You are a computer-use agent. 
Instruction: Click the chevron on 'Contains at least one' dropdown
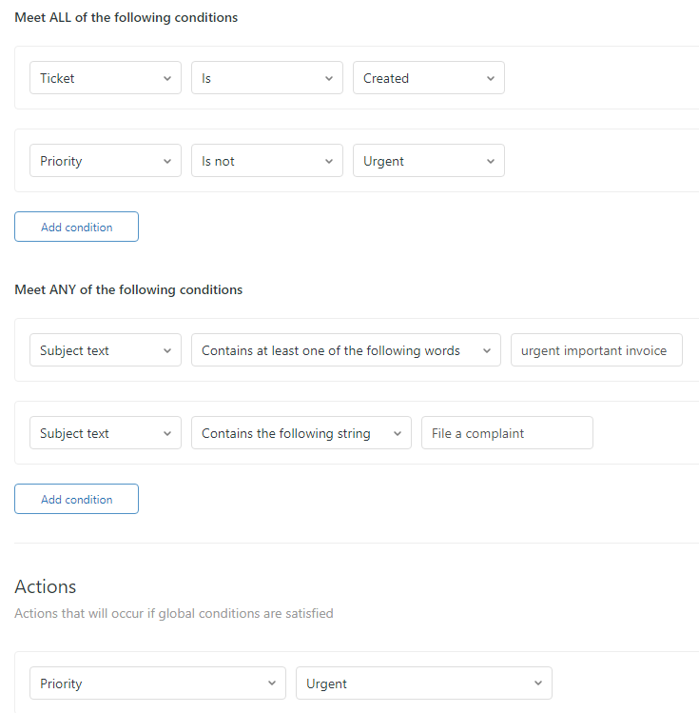tap(487, 351)
